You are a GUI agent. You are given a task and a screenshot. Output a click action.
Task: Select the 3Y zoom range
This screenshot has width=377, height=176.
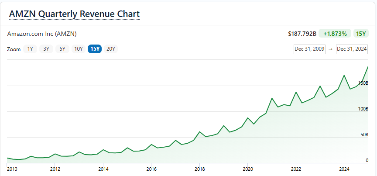46,49
